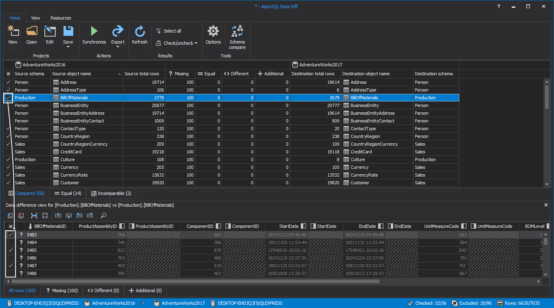Uncheck the BillOfMaterials table row checkbox
This screenshot has width=554, height=308.
pyautogui.click(x=8, y=98)
